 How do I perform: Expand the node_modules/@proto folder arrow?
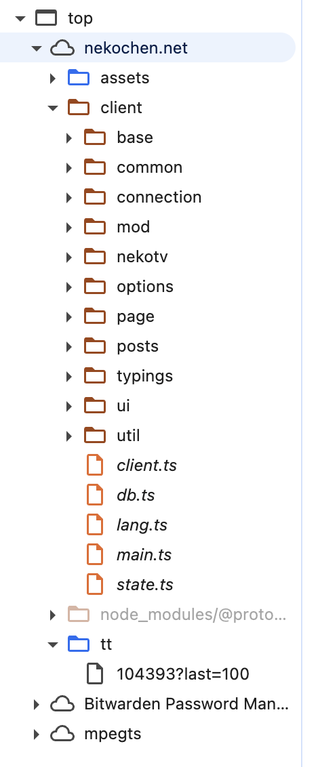point(53,615)
